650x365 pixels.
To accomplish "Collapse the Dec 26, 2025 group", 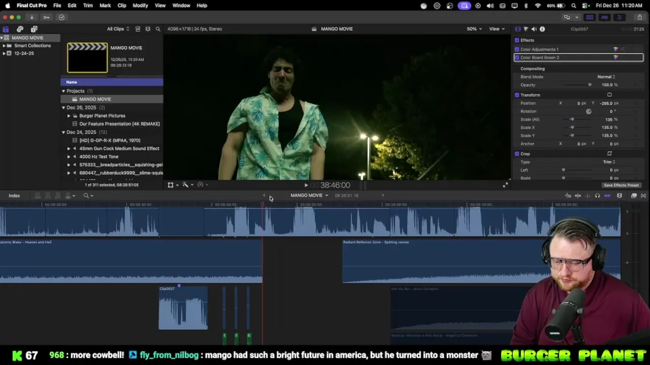I will click(63, 107).
